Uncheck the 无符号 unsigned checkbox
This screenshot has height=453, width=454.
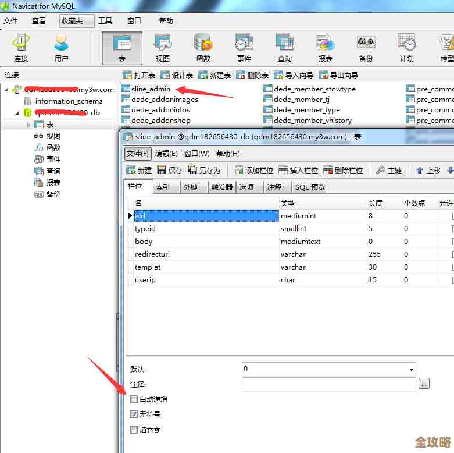click(134, 415)
